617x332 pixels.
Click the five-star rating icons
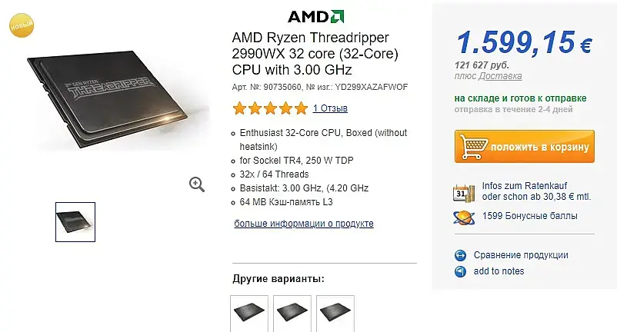(x=269, y=108)
